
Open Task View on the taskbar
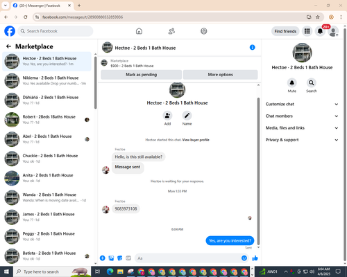(98, 271)
